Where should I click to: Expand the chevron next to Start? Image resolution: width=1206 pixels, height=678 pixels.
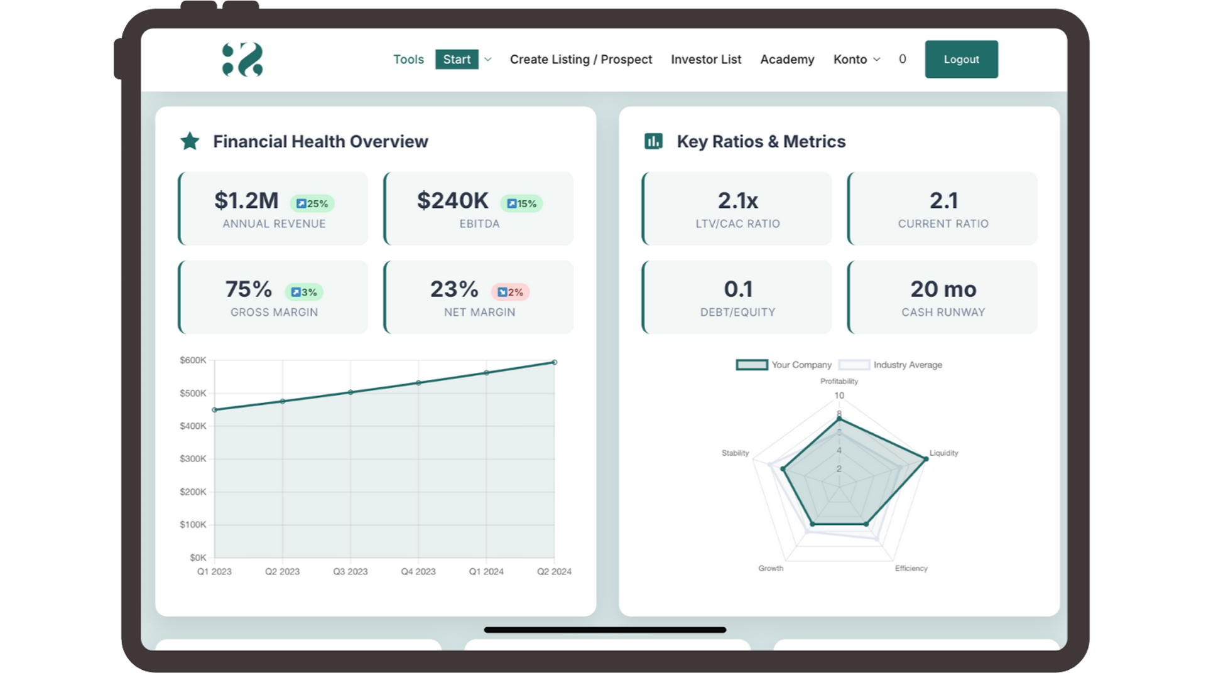coord(488,60)
